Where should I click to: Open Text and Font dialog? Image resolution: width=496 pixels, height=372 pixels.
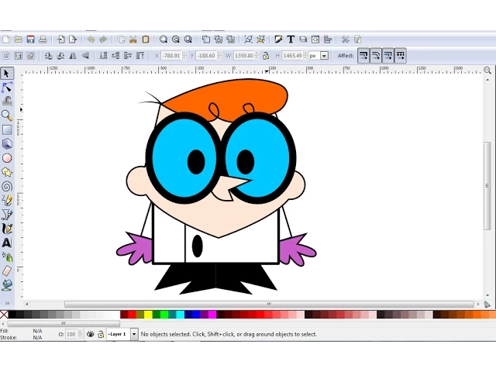pyautogui.click(x=291, y=40)
